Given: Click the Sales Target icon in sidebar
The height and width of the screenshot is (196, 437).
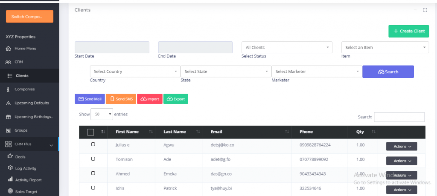Looking at the screenshot, I should [11, 191].
